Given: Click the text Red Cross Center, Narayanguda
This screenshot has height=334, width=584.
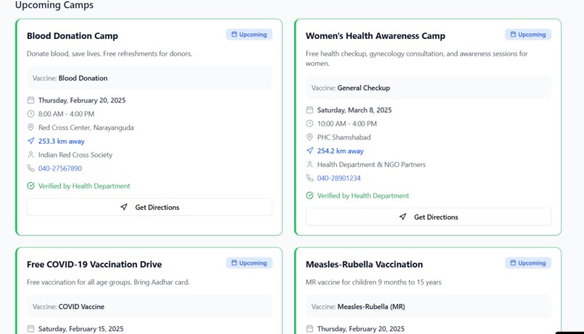Looking at the screenshot, I should (86, 127).
